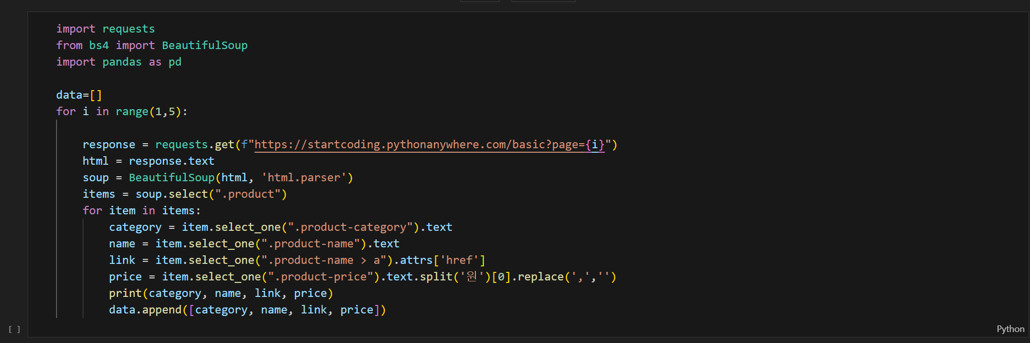Click the word 'bs4' in line two
The width and height of the screenshot is (1030, 343).
click(99, 46)
